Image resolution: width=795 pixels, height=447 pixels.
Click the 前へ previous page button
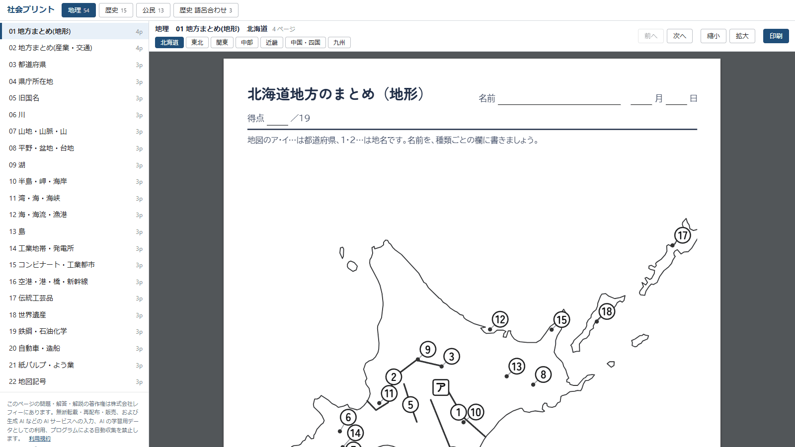[651, 36]
